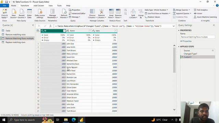Select the Remove matching rows query

coord(17,35)
